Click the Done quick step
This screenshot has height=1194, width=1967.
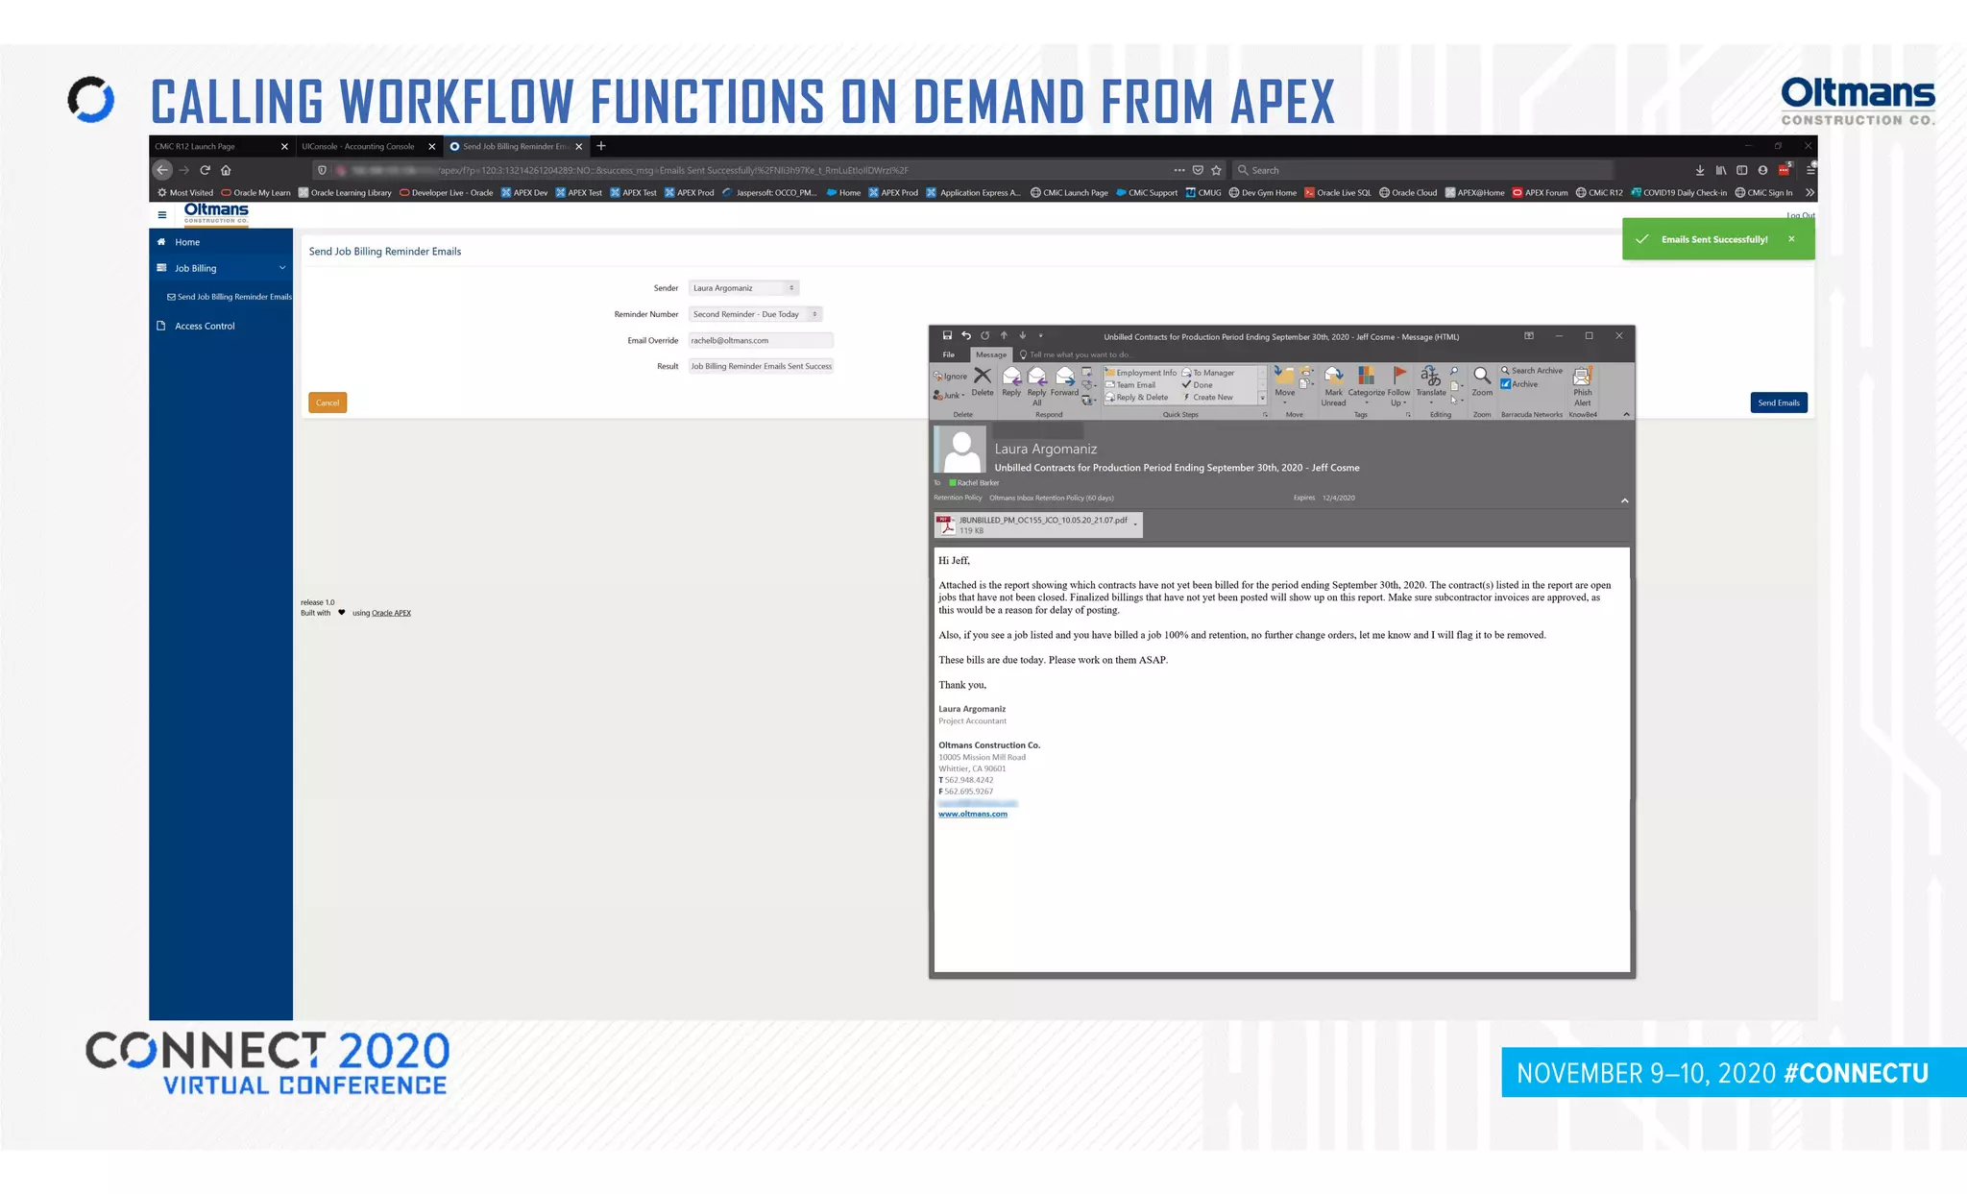[1198, 385]
